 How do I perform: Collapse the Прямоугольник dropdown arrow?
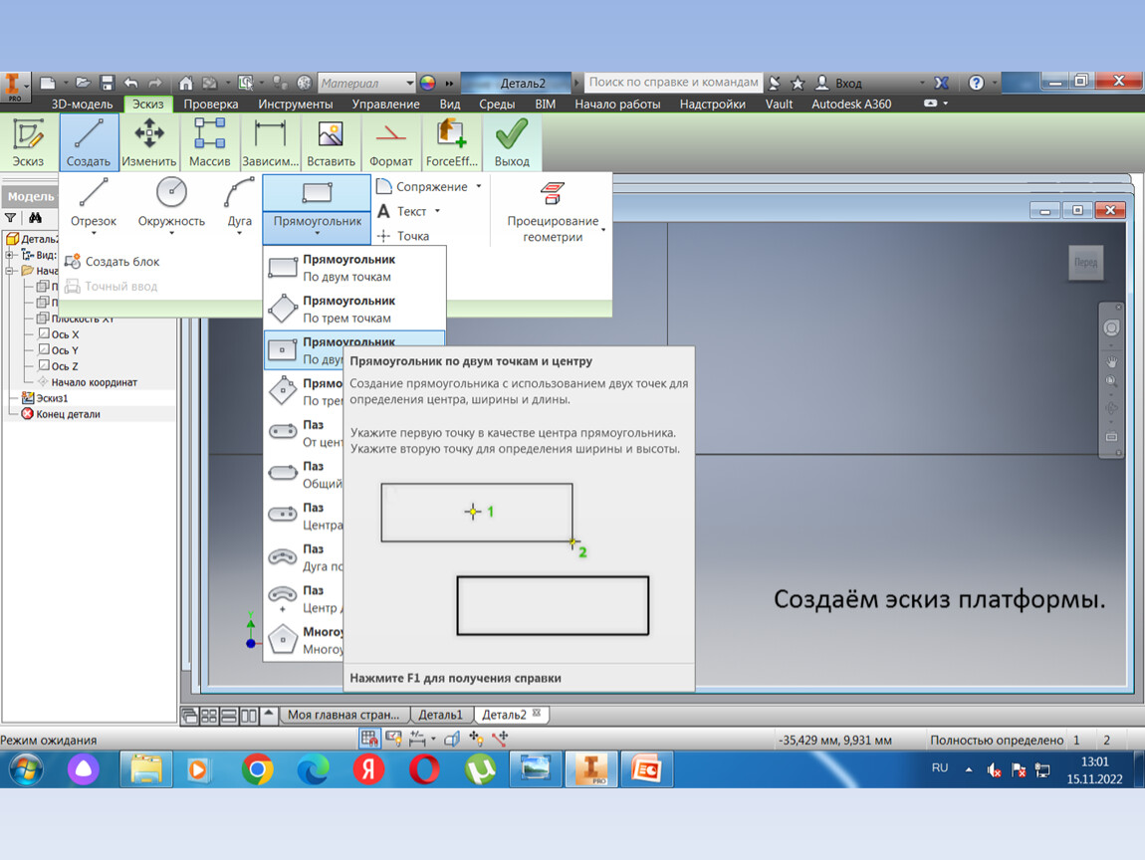(x=317, y=234)
